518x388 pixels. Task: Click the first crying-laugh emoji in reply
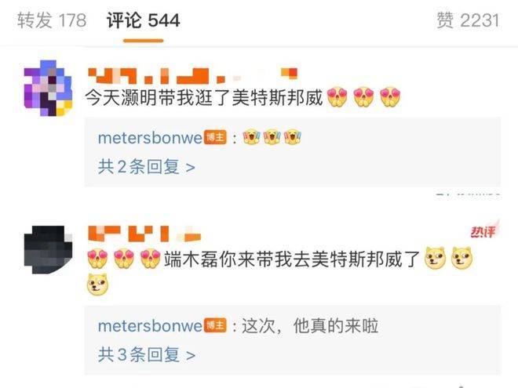coord(251,137)
